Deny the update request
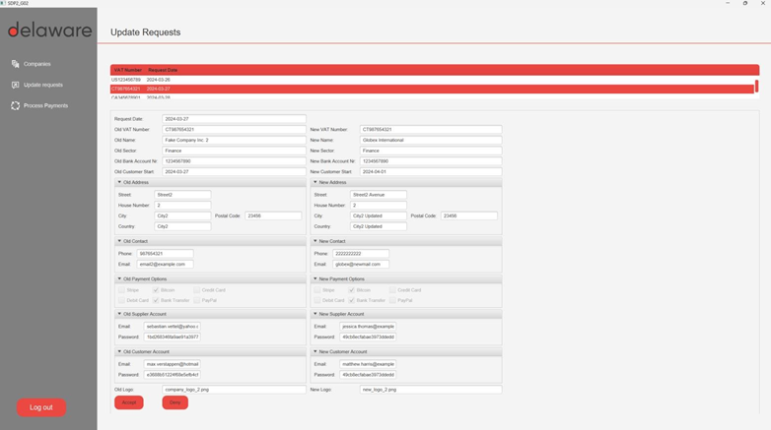The image size is (771, 430). 175,402
